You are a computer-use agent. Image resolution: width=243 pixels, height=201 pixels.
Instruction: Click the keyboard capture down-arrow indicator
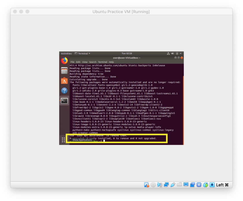point(212,185)
